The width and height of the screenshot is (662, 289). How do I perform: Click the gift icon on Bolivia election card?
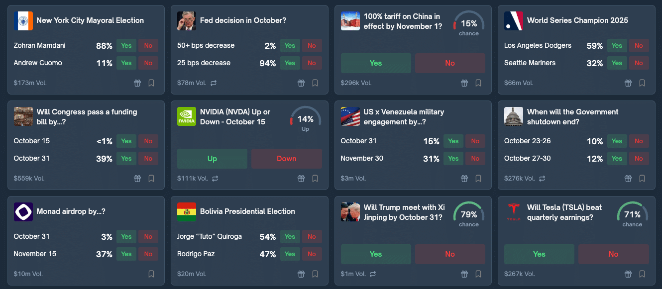point(301,274)
